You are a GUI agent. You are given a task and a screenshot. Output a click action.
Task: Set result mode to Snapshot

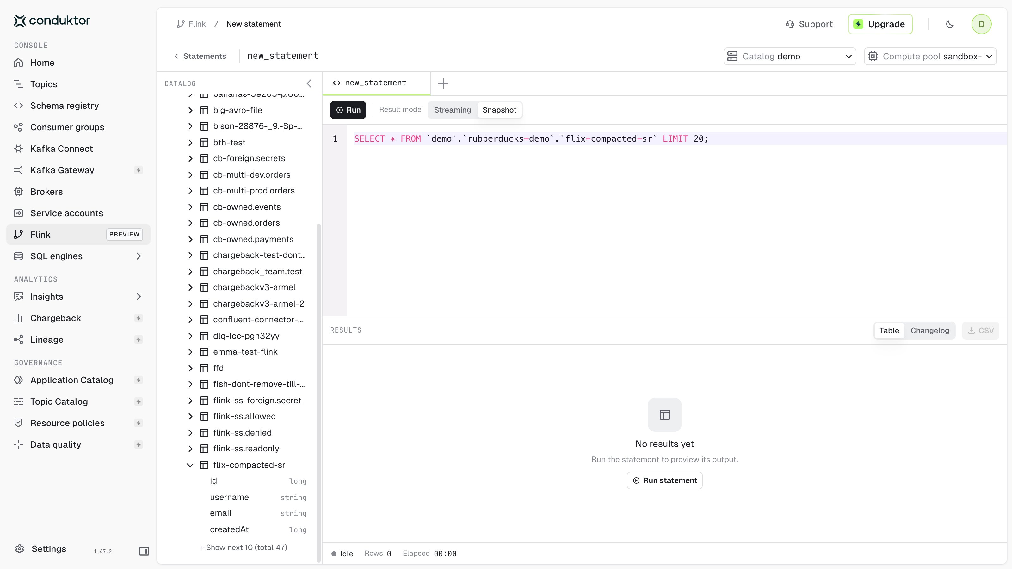[499, 110]
